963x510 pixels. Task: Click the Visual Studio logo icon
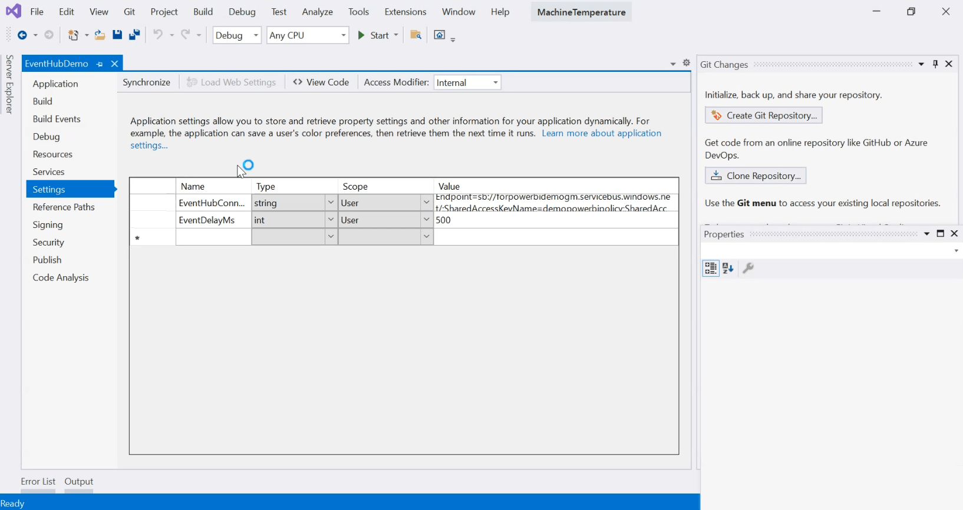coord(13,11)
